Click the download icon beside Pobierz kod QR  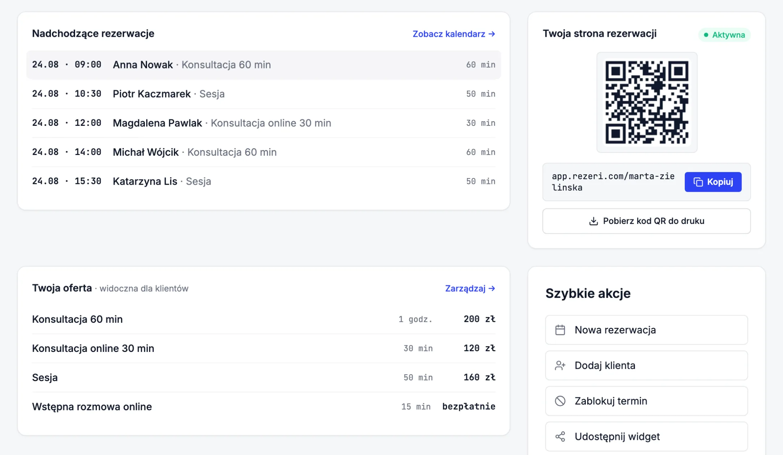593,221
